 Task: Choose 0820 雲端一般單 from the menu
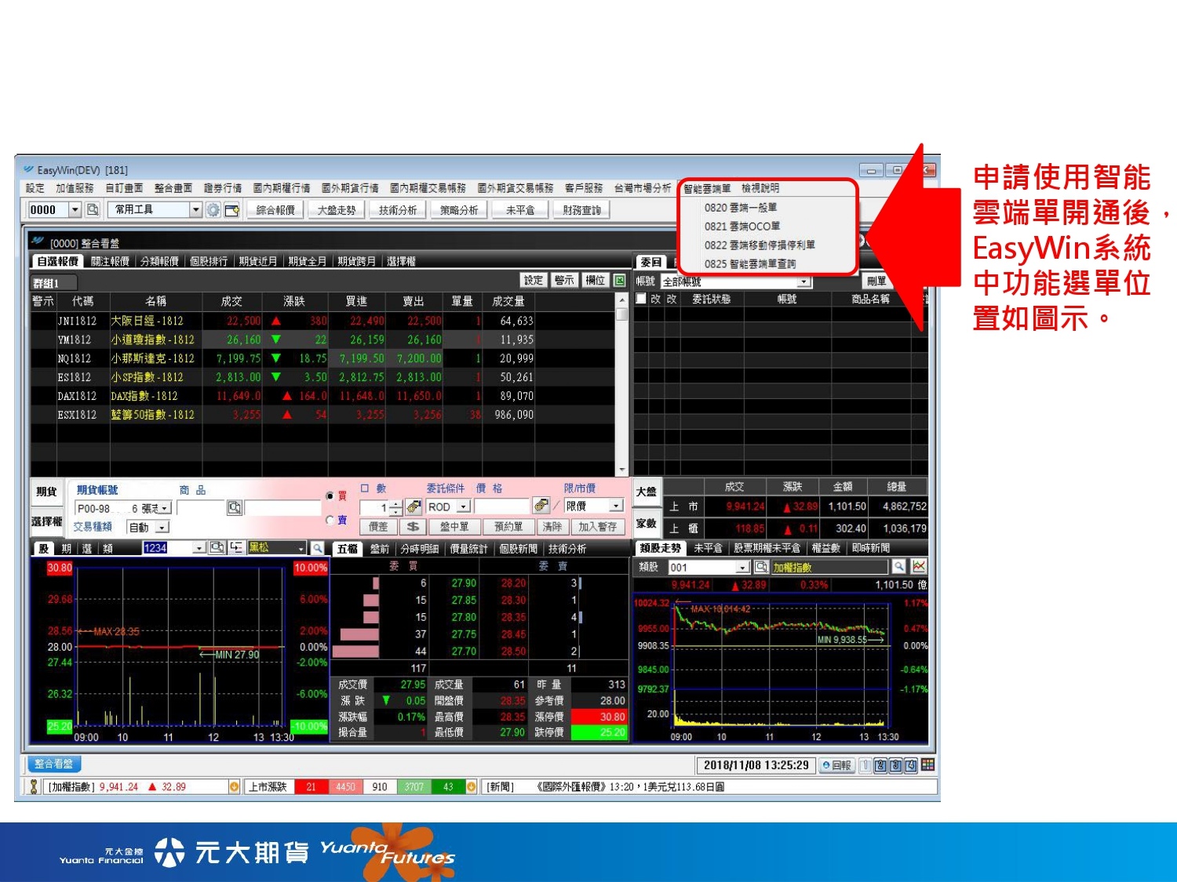pyautogui.click(x=741, y=208)
